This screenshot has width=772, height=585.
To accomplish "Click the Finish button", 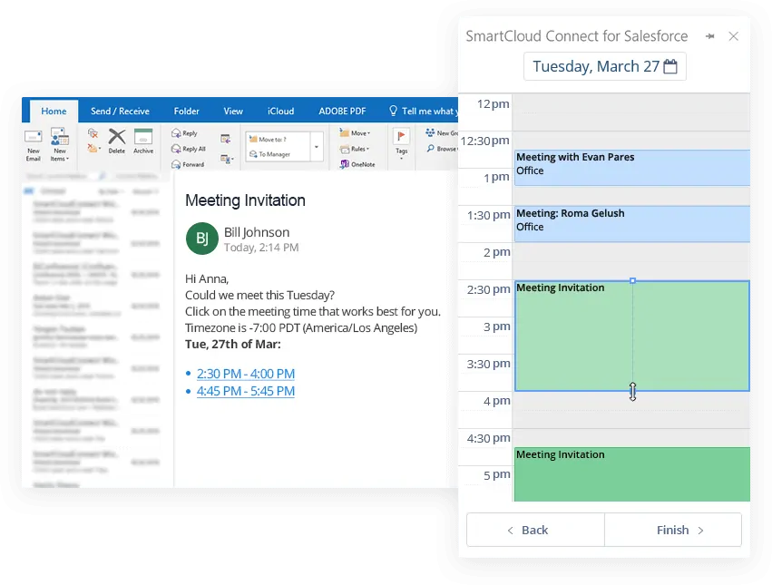I will [x=673, y=530].
